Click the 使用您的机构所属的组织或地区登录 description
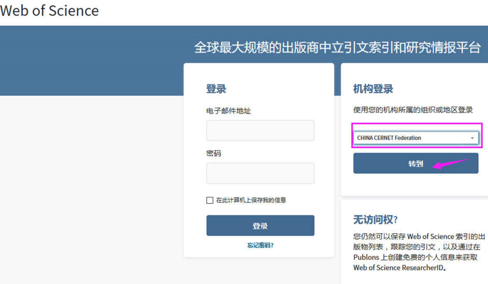The width and height of the screenshot is (488, 284). [x=413, y=110]
